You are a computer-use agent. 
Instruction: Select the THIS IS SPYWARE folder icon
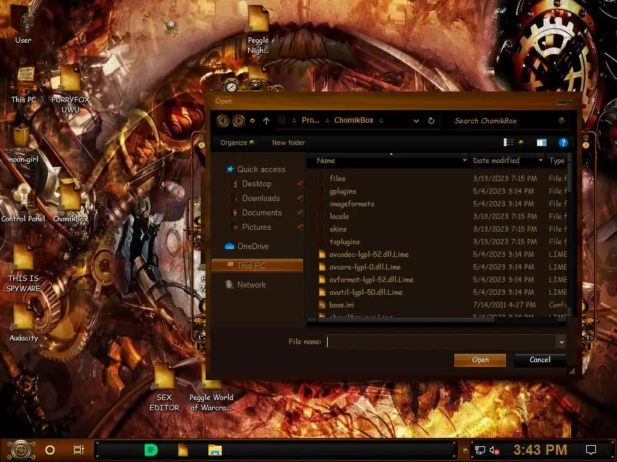tap(23, 269)
